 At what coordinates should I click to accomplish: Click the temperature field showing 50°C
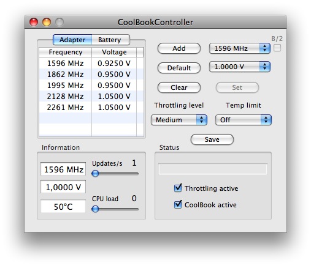[63, 206]
